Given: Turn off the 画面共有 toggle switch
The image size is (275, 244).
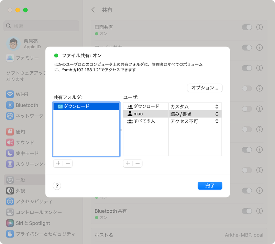Looking at the screenshot, I should point(247,27).
